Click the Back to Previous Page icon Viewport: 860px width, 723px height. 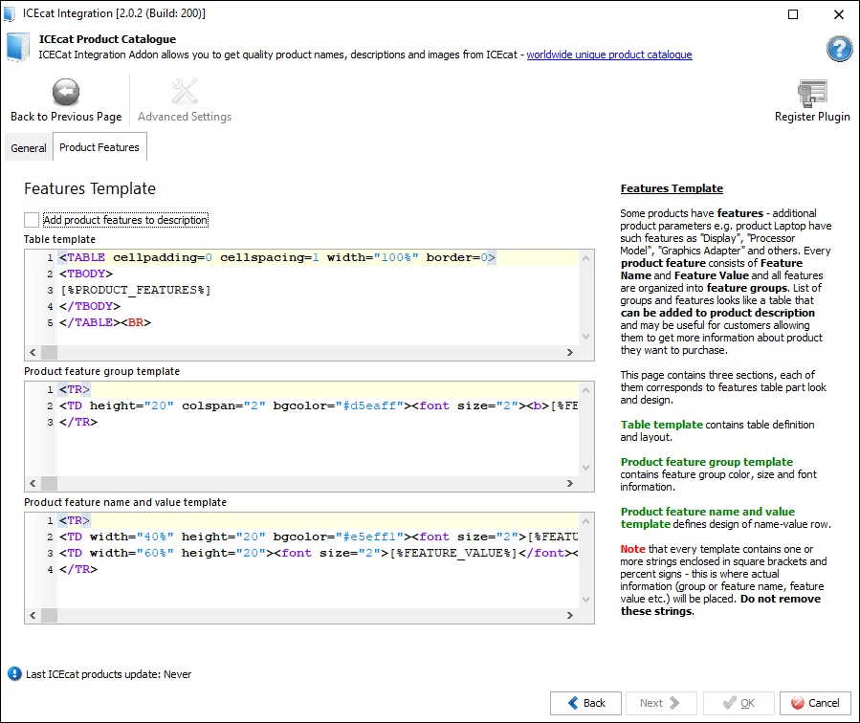pyautogui.click(x=66, y=93)
